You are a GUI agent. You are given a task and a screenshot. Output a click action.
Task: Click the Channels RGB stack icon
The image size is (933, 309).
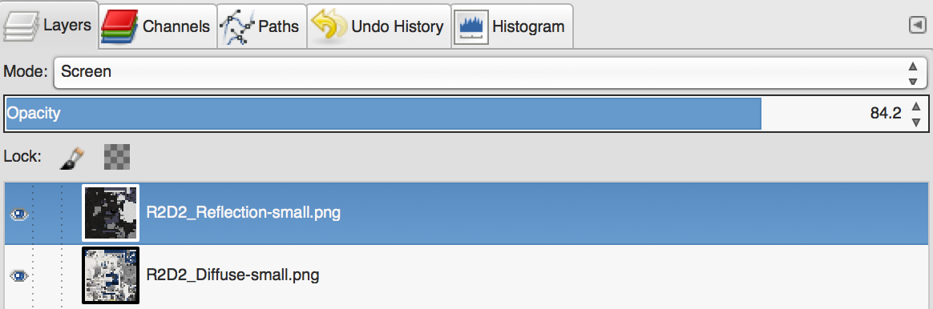119,26
